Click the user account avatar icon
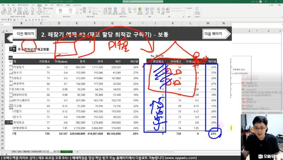This screenshot has height=160, width=283. (260, 1)
